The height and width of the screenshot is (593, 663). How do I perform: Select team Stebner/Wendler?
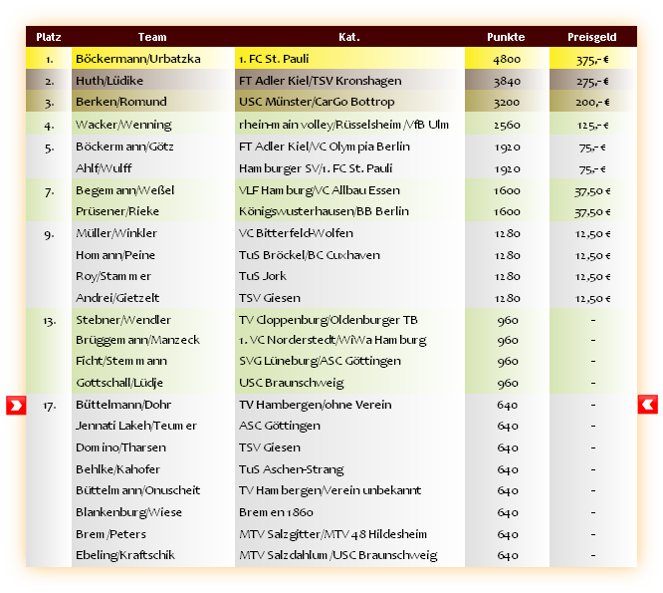[123, 320]
